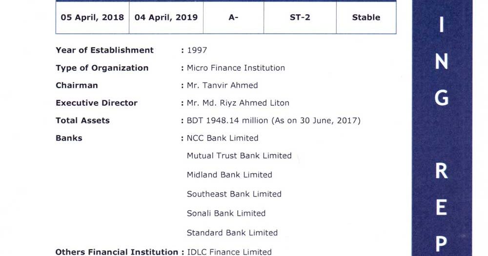Click the 04 April, 2019 date cell
Image resolution: width=488 pixels, height=256 pixels.
coord(166,18)
